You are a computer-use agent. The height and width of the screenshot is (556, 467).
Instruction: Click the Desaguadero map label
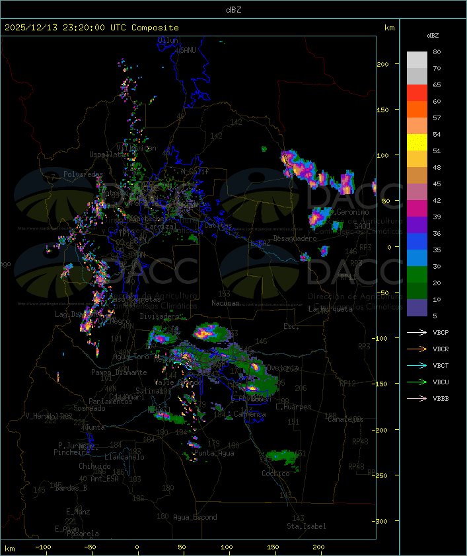(295, 238)
